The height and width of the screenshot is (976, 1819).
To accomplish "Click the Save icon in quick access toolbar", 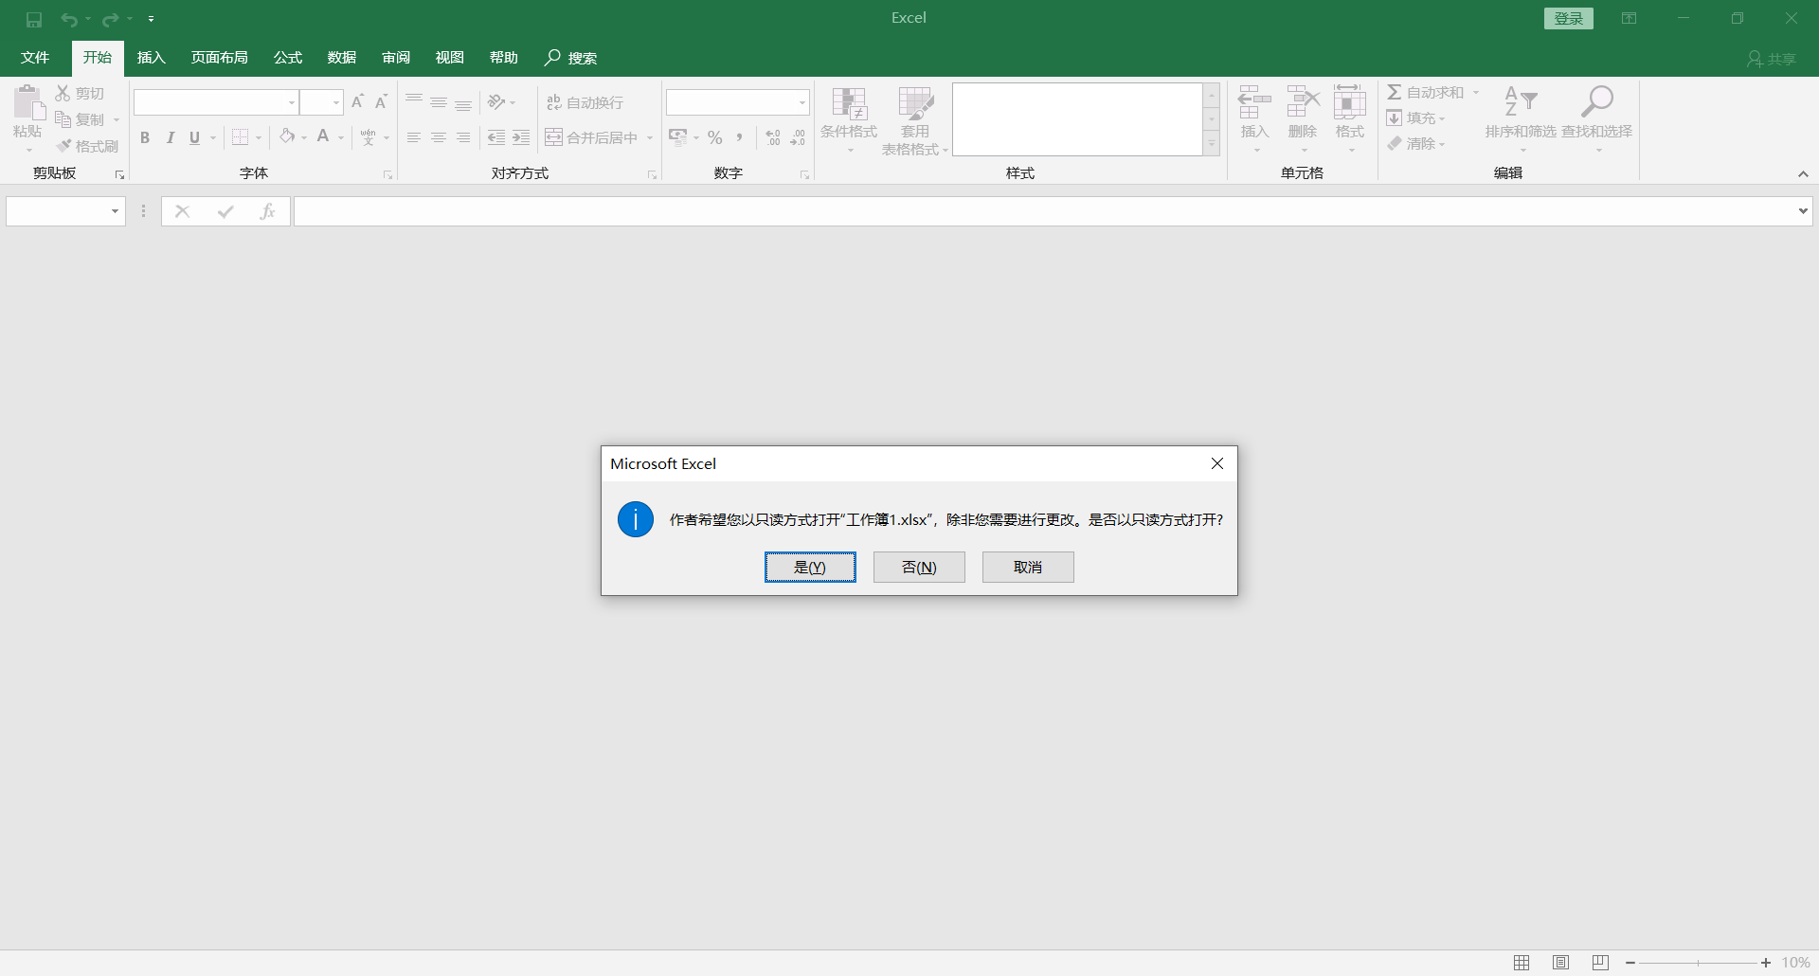I will click(x=34, y=18).
